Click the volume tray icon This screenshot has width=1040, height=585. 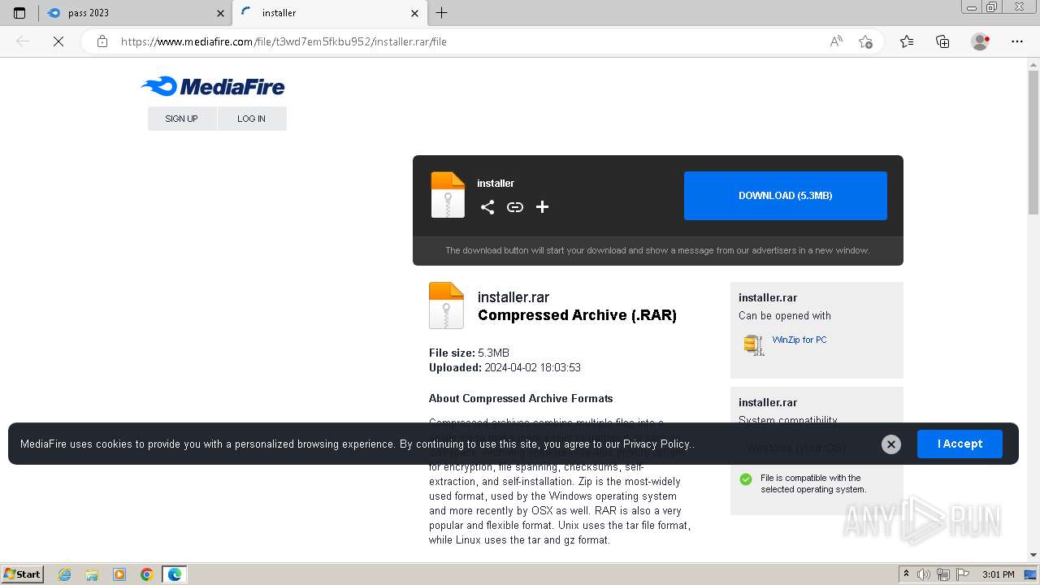tap(924, 574)
